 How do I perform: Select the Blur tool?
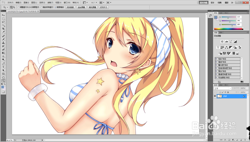click(3, 56)
